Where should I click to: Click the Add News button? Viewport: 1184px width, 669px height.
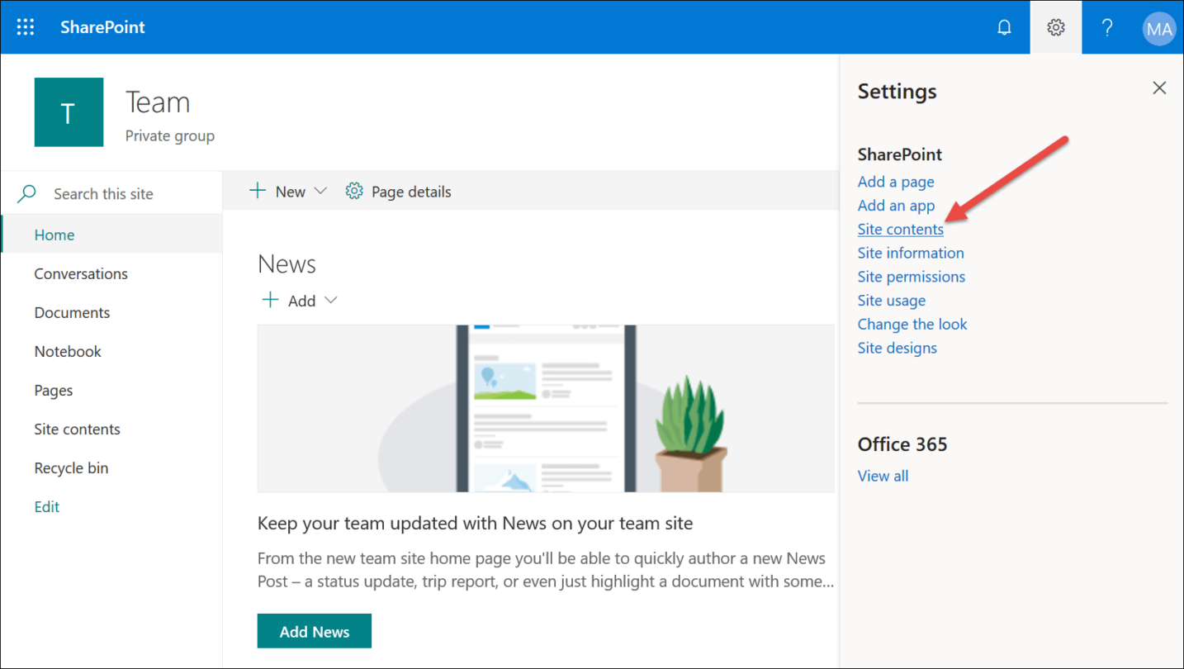point(315,631)
